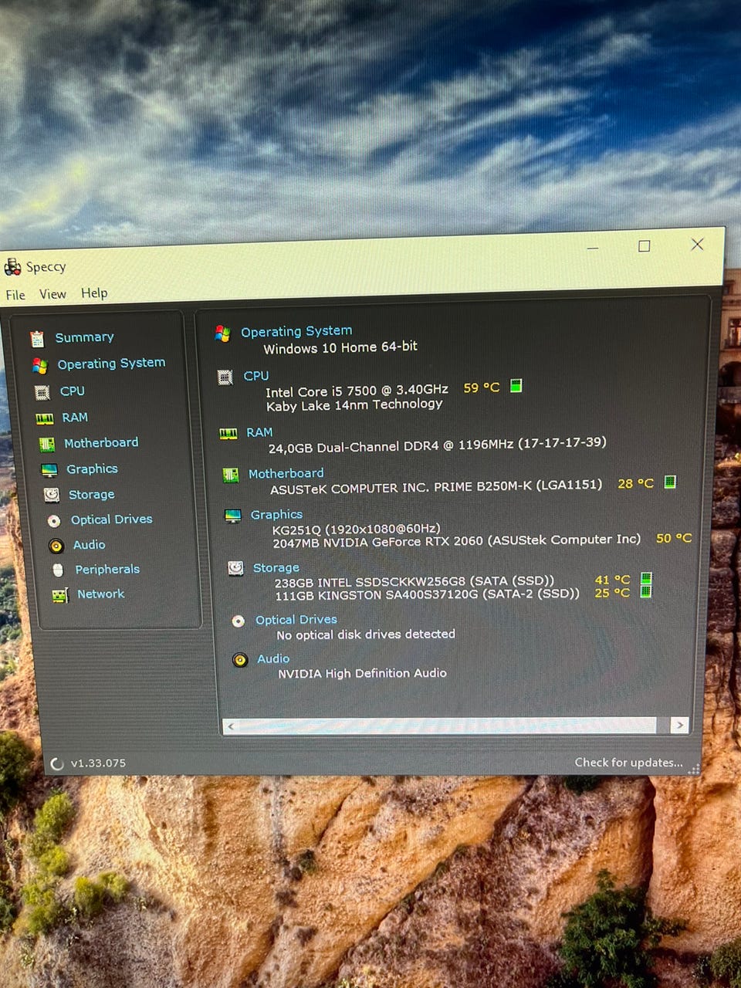Click the horizontal scrollbar thumb
This screenshot has height=988, width=741.
(448, 726)
